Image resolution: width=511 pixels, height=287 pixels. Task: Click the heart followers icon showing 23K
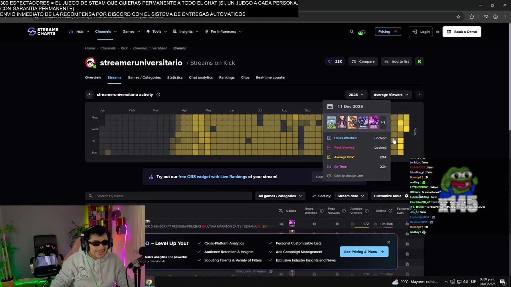click(x=329, y=61)
